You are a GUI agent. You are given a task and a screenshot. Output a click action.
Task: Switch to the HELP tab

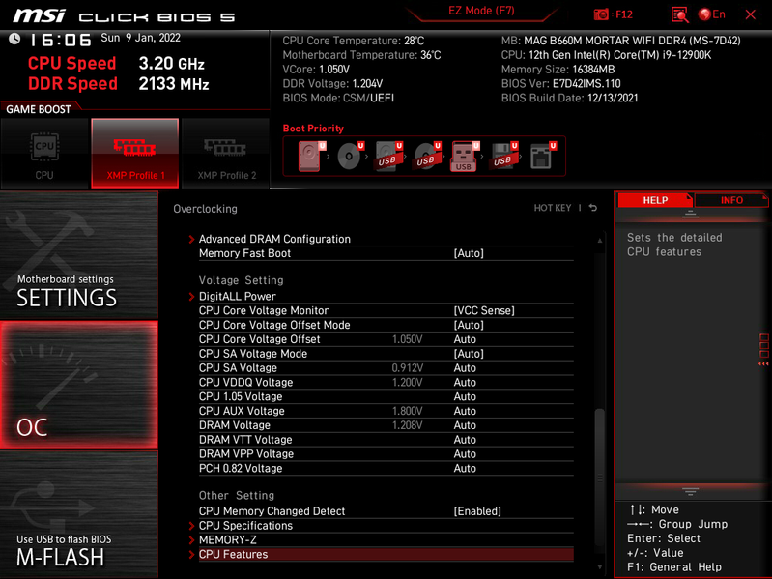pyautogui.click(x=655, y=200)
